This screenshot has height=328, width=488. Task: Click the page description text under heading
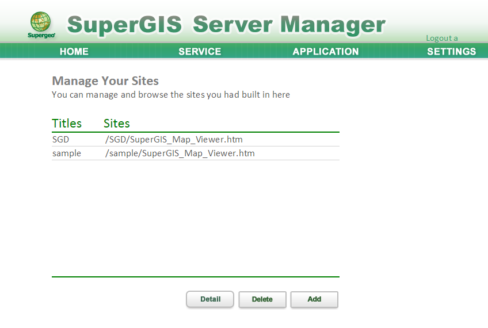[171, 94]
